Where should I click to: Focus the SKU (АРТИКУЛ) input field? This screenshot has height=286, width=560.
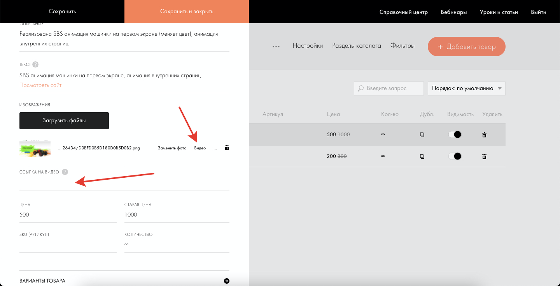[x=68, y=245]
